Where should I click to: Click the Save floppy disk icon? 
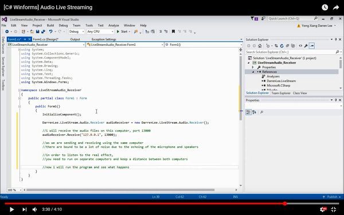(x=37, y=32)
